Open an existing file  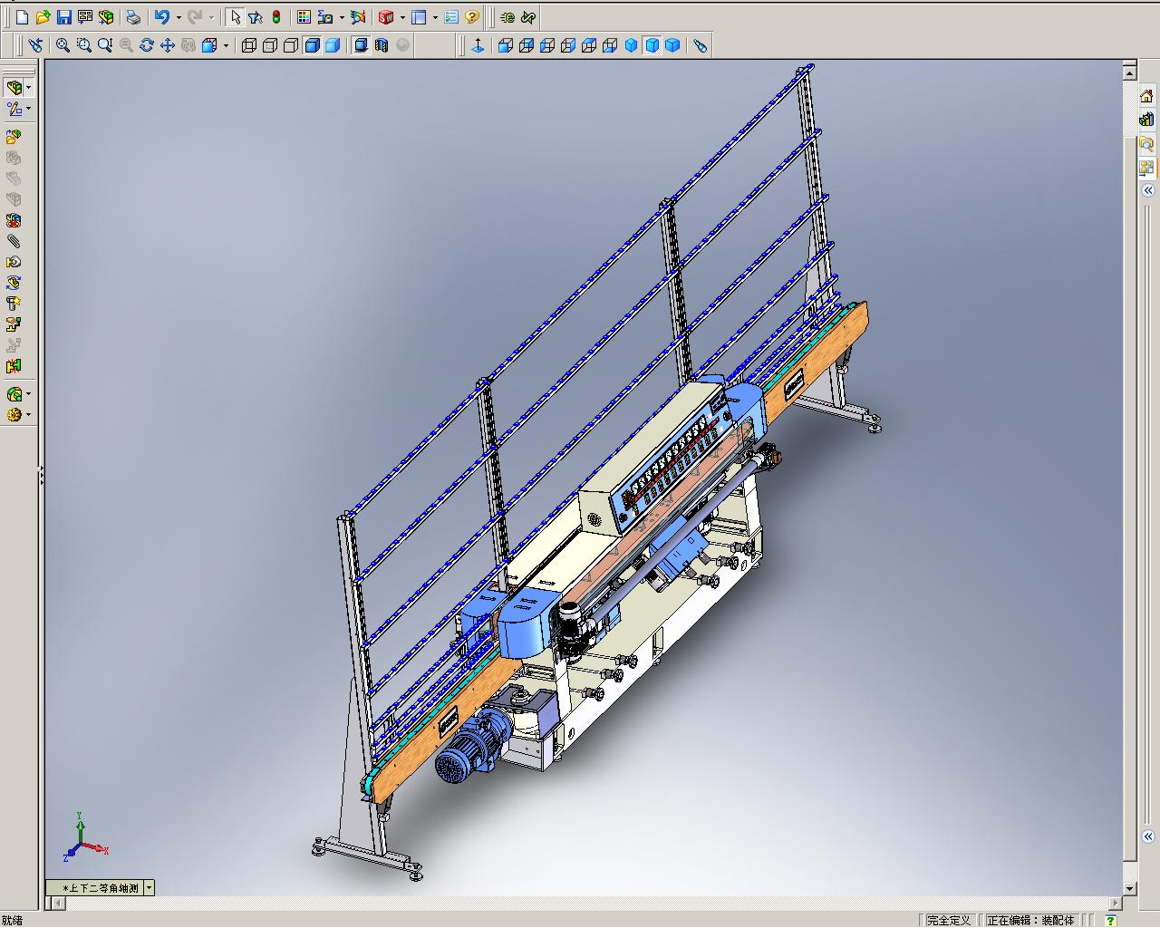[43, 17]
